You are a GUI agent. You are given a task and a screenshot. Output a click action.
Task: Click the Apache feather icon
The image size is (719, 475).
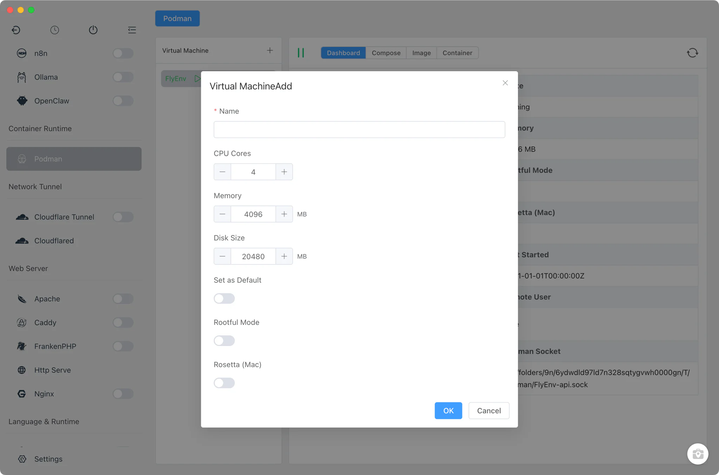point(22,299)
